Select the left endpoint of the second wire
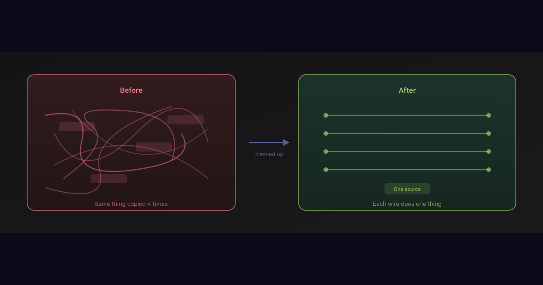This screenshot has height=285, width=543. click(x=326, y=133)
